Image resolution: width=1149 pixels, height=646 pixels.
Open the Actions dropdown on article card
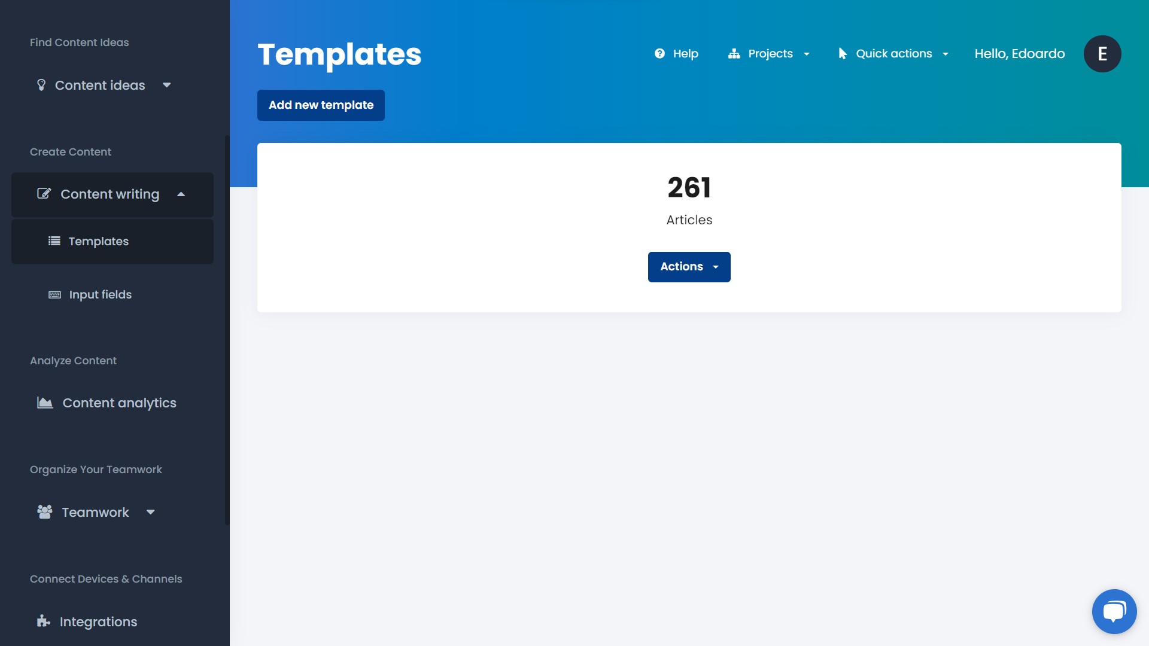[x=689, y=266]
